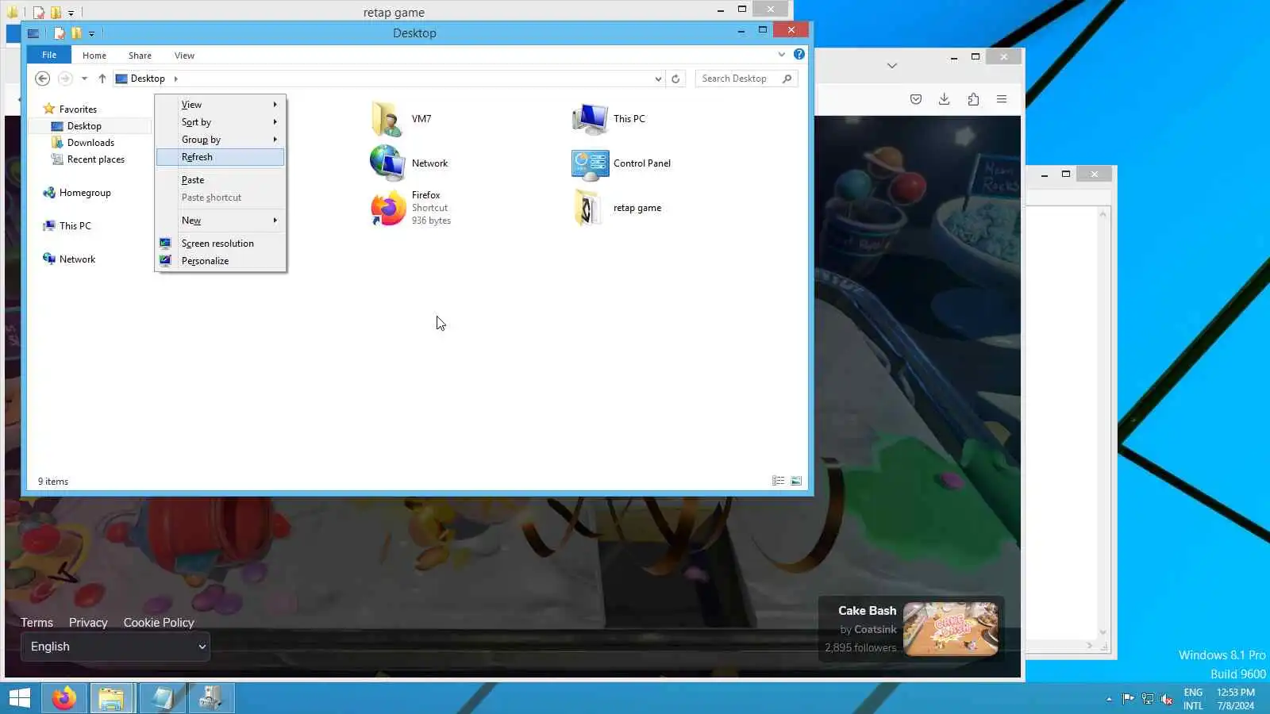Click the forward navigation arrow
Viewport: 1270px width, 714px height.
[65, 79]
